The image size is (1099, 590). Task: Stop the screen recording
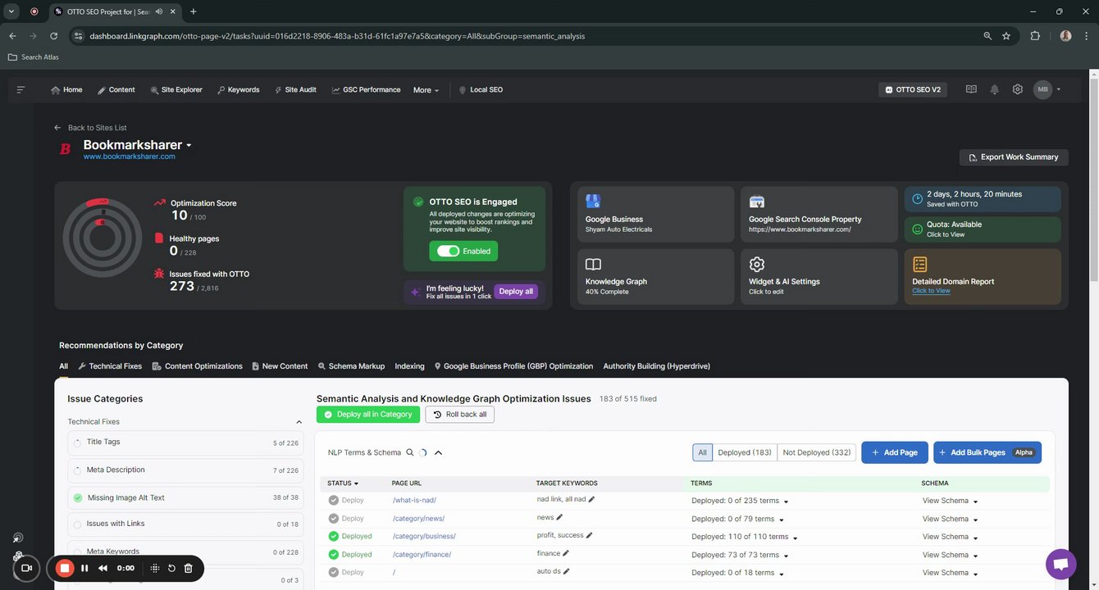coord(65,568)
